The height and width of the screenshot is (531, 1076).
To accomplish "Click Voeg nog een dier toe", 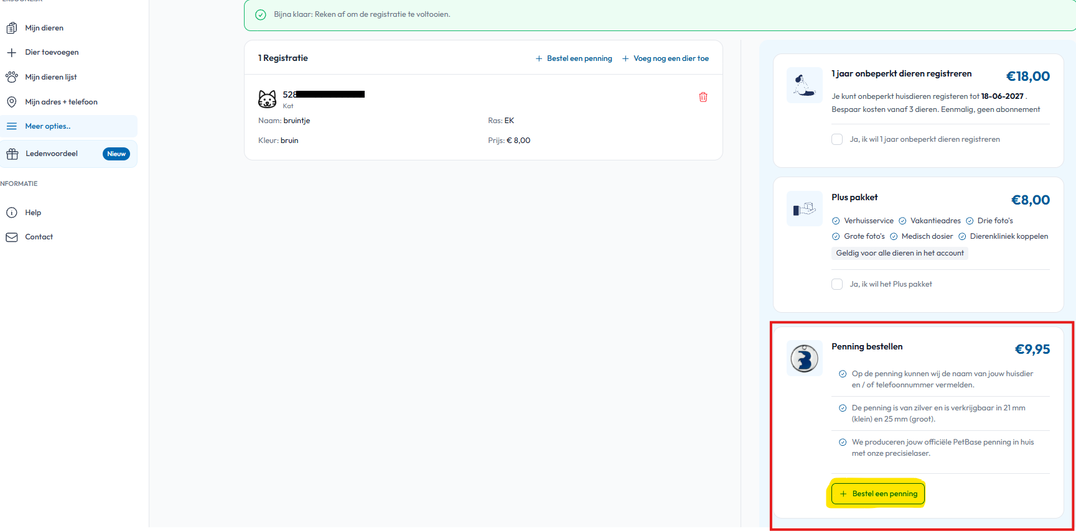I will (x=665, y=58).
